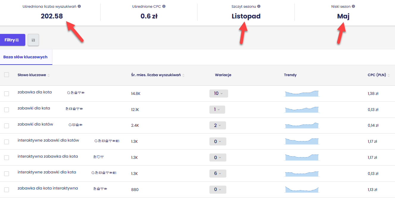Switch to Baza słów kluczowych tab
This screenshot has width=395, height=199.
point(26,57)
